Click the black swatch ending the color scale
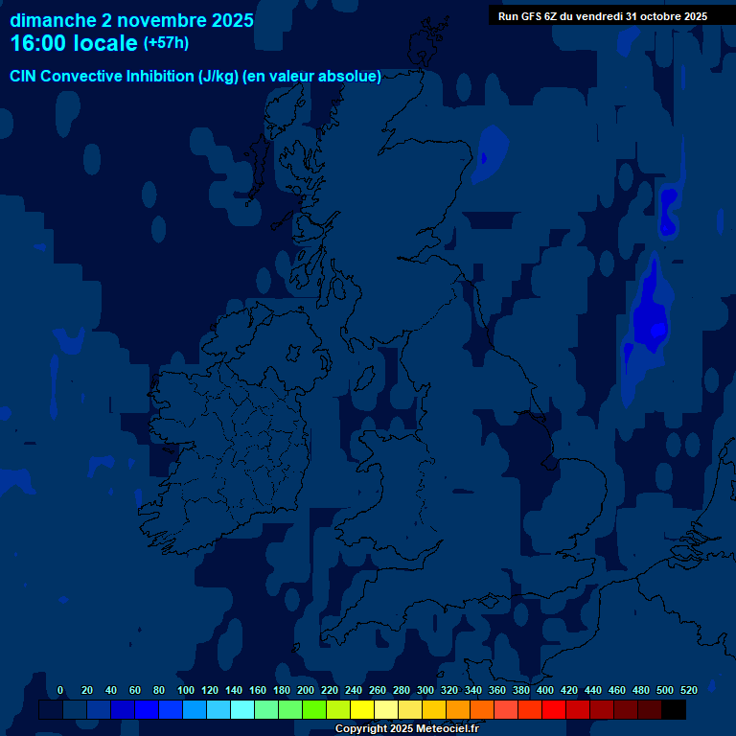The width and height of the screenshot is (736, 736). point(674,710)
